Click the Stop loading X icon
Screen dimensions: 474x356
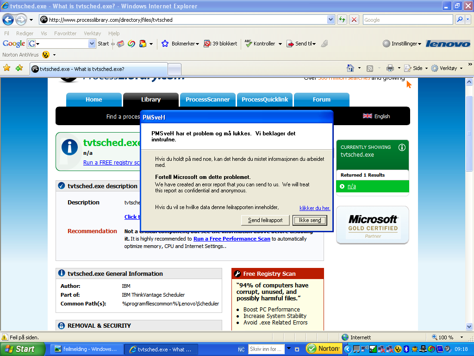point(354,19)
